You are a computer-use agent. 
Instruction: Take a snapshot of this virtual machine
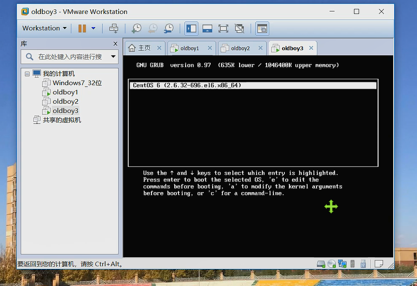[137, 28]
